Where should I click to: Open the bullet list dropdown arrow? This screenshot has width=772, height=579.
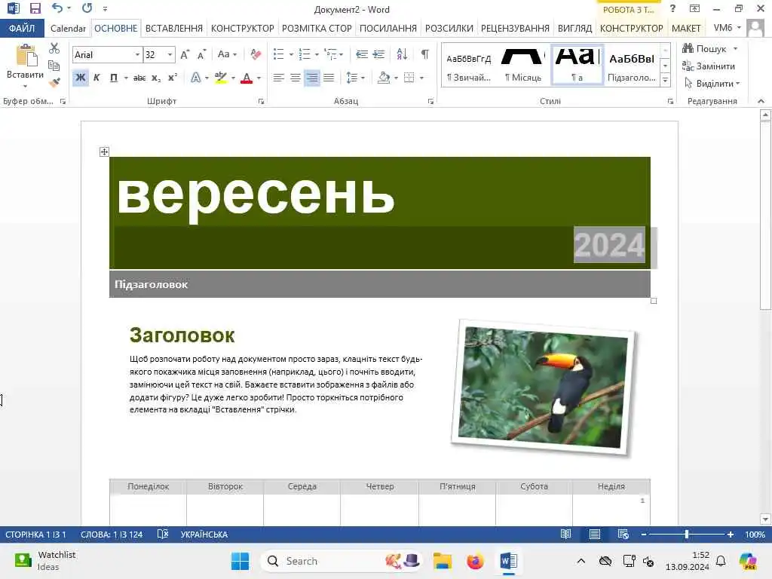[291, 54]
